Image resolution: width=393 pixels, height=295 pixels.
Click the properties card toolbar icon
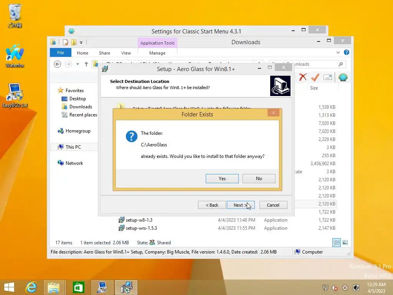(x=328, y=77)
